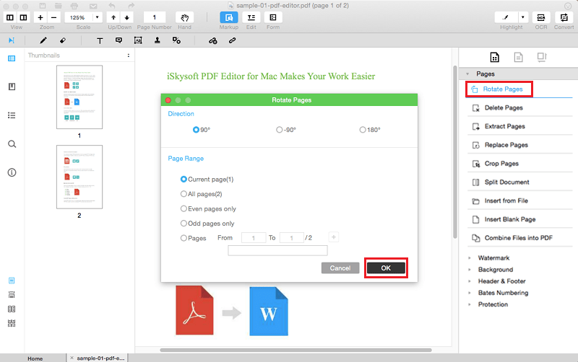Click the Page Number field

coord(155,17)
